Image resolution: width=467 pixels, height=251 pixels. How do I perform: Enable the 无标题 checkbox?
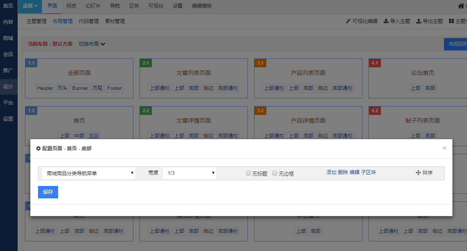[248, 173]
